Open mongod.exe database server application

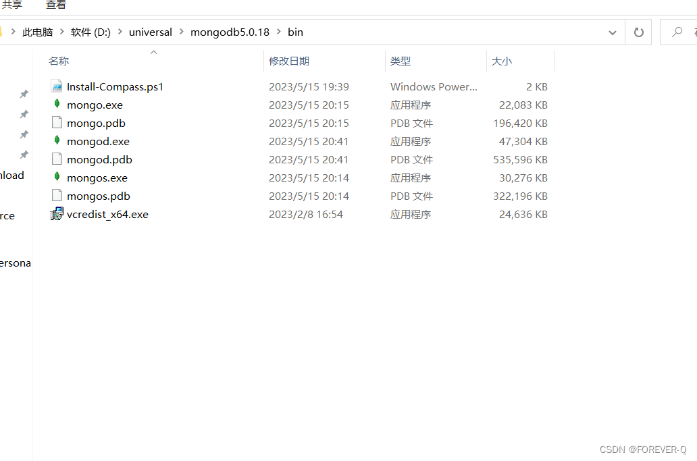coord(97,141)
